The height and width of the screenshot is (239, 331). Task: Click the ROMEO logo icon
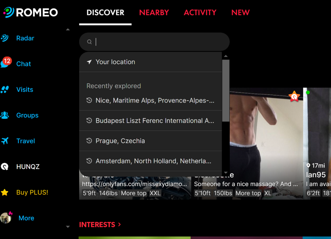pyautogui.click(x=9, y=12)
